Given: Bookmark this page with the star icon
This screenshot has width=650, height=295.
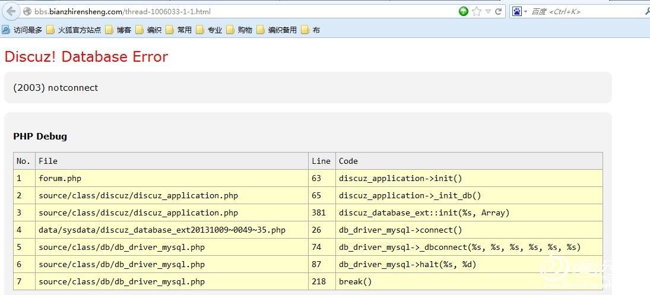Looking at the screenshot, I should 477,12.
